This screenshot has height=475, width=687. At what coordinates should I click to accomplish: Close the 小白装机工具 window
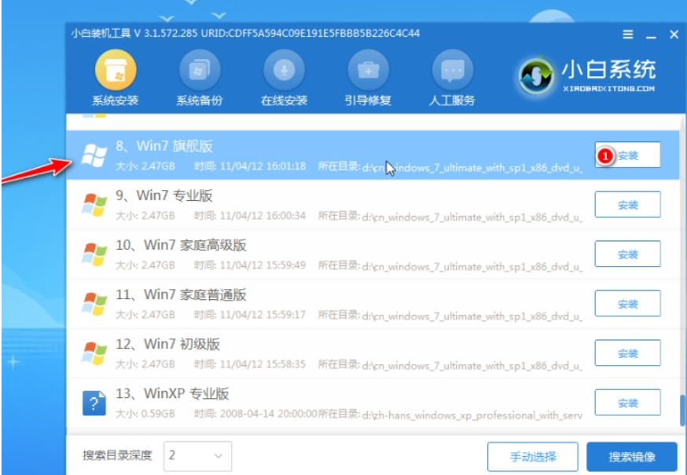pyautogui.click(x=674, y=34)
